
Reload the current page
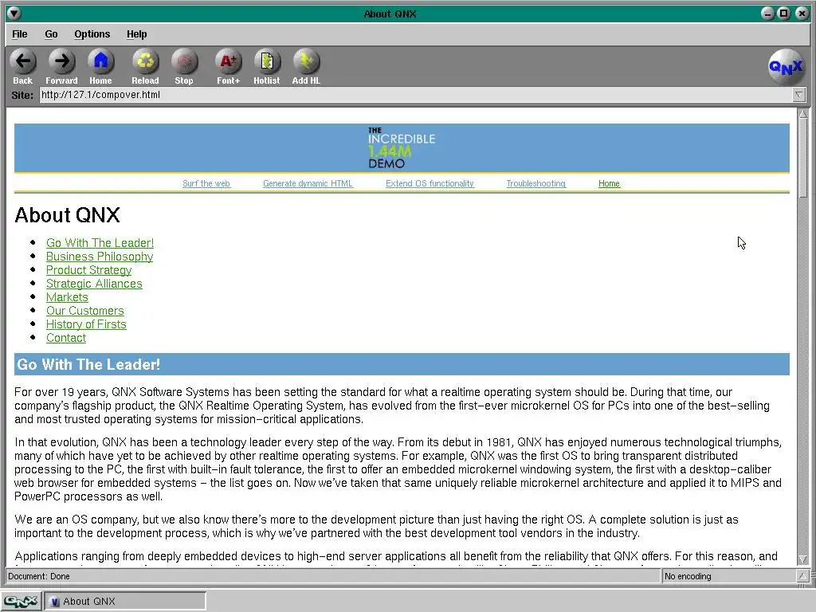pyautogui.click(x=145, y=61)
